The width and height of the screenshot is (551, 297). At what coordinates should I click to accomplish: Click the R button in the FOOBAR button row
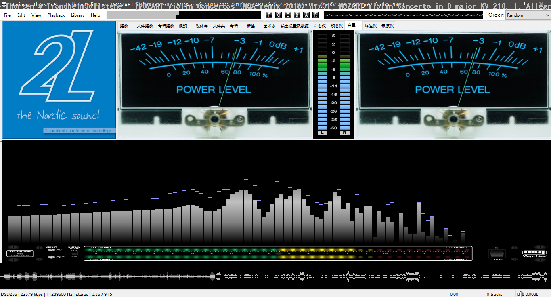pos(316,15)
